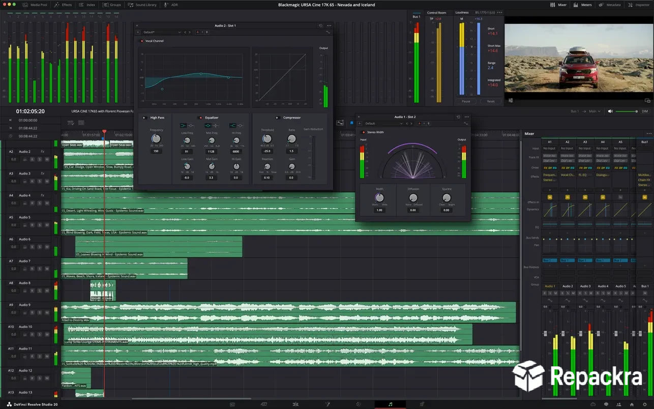The image size is (654, 409).
Task: Toggle the Equalizer section on or off
Action: [200, 118]
